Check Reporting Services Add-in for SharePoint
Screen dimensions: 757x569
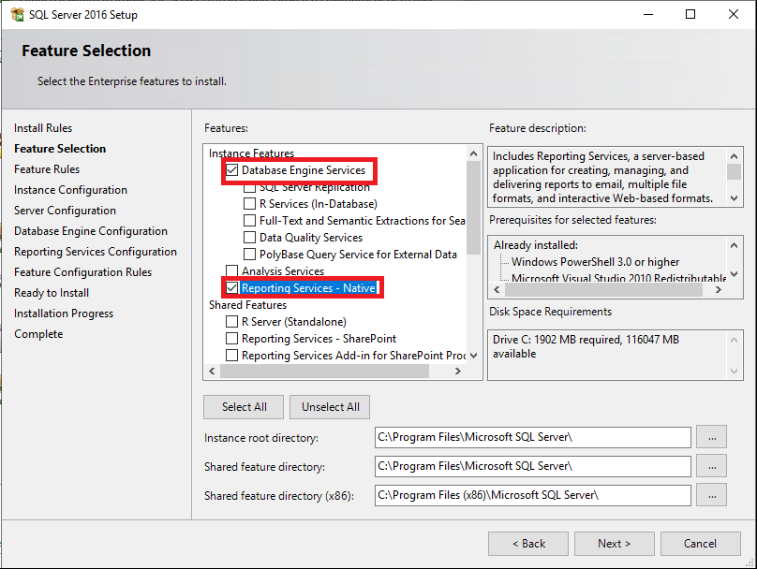232,356
